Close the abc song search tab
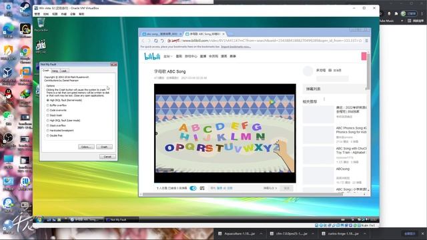This screenshot has width=427, height=240. (180, 34)
